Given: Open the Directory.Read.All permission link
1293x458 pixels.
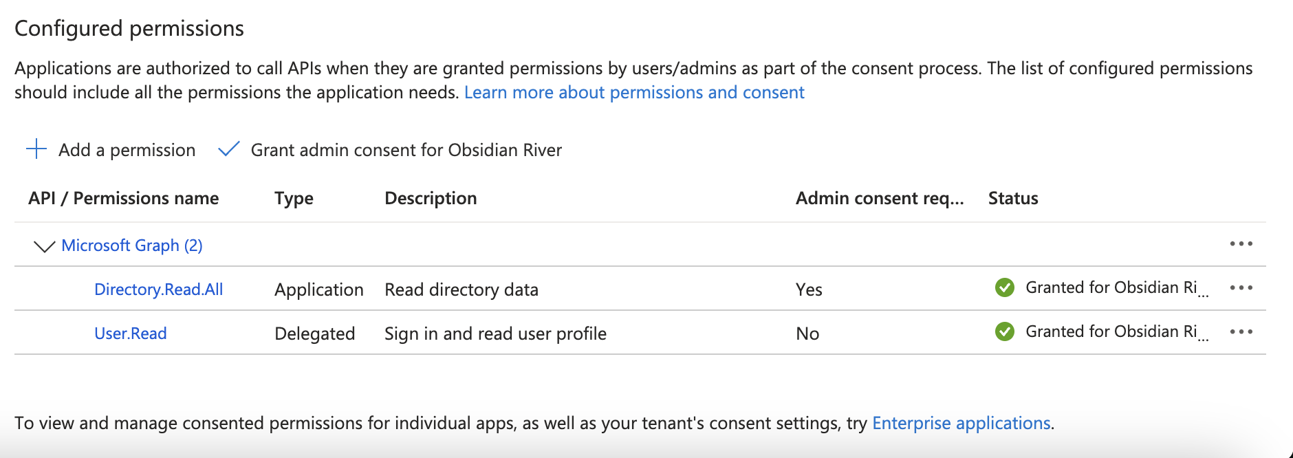Looking at the screenshot, I should pyautogui.click(x=159, y=290).
